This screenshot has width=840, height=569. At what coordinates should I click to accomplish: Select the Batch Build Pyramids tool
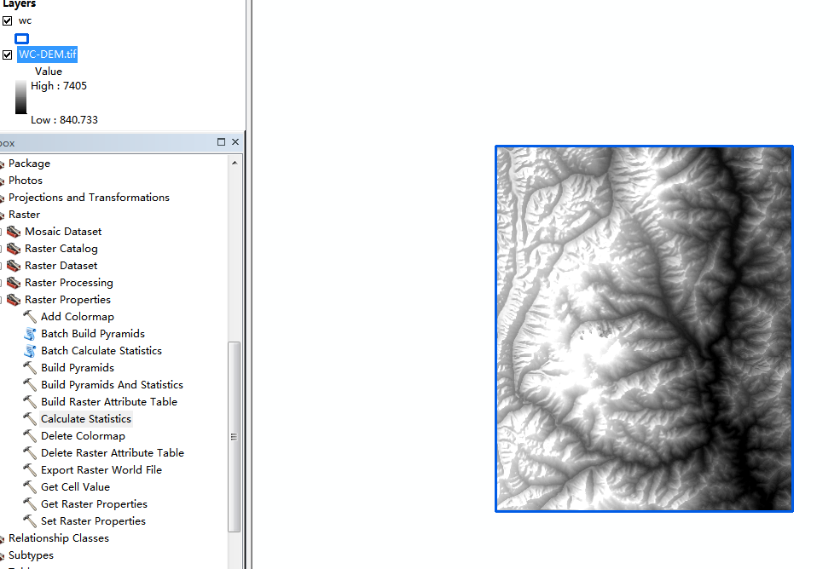click(93, 334)
